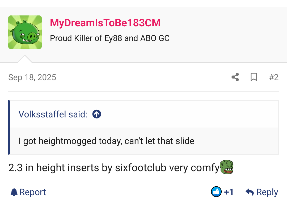Click the blue thumbs-up like icon
The width and height of the screenshot is (287, 209).
click(216, 192)
